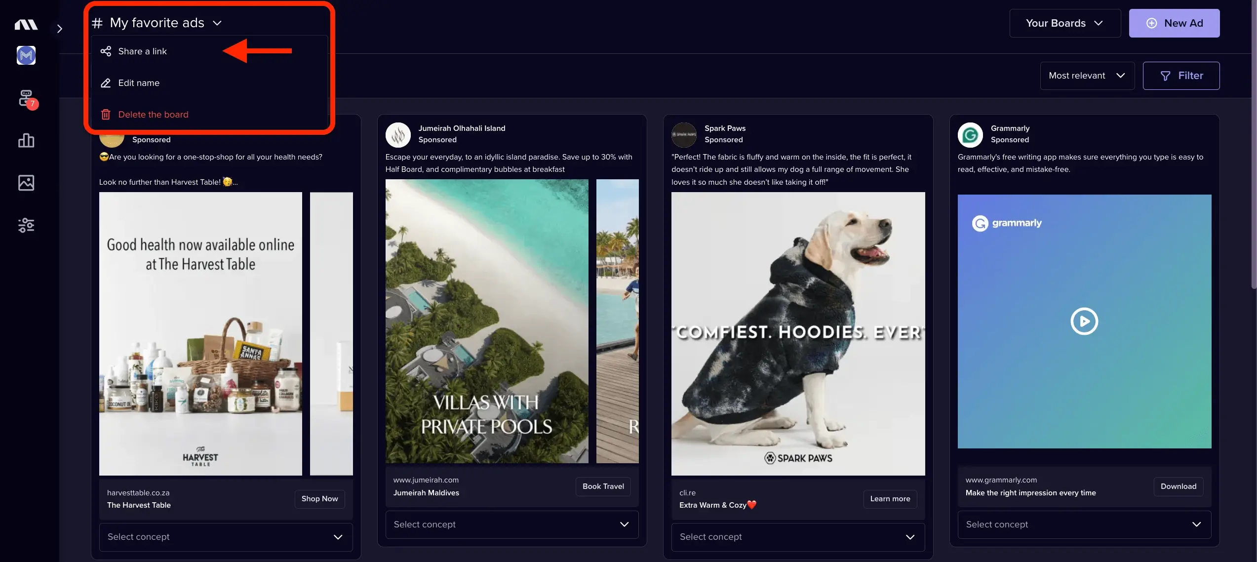Viewport: 1257px width, 562px height.
Task: Click the Grammarly profile logo icon
Action: pos(970,135)
